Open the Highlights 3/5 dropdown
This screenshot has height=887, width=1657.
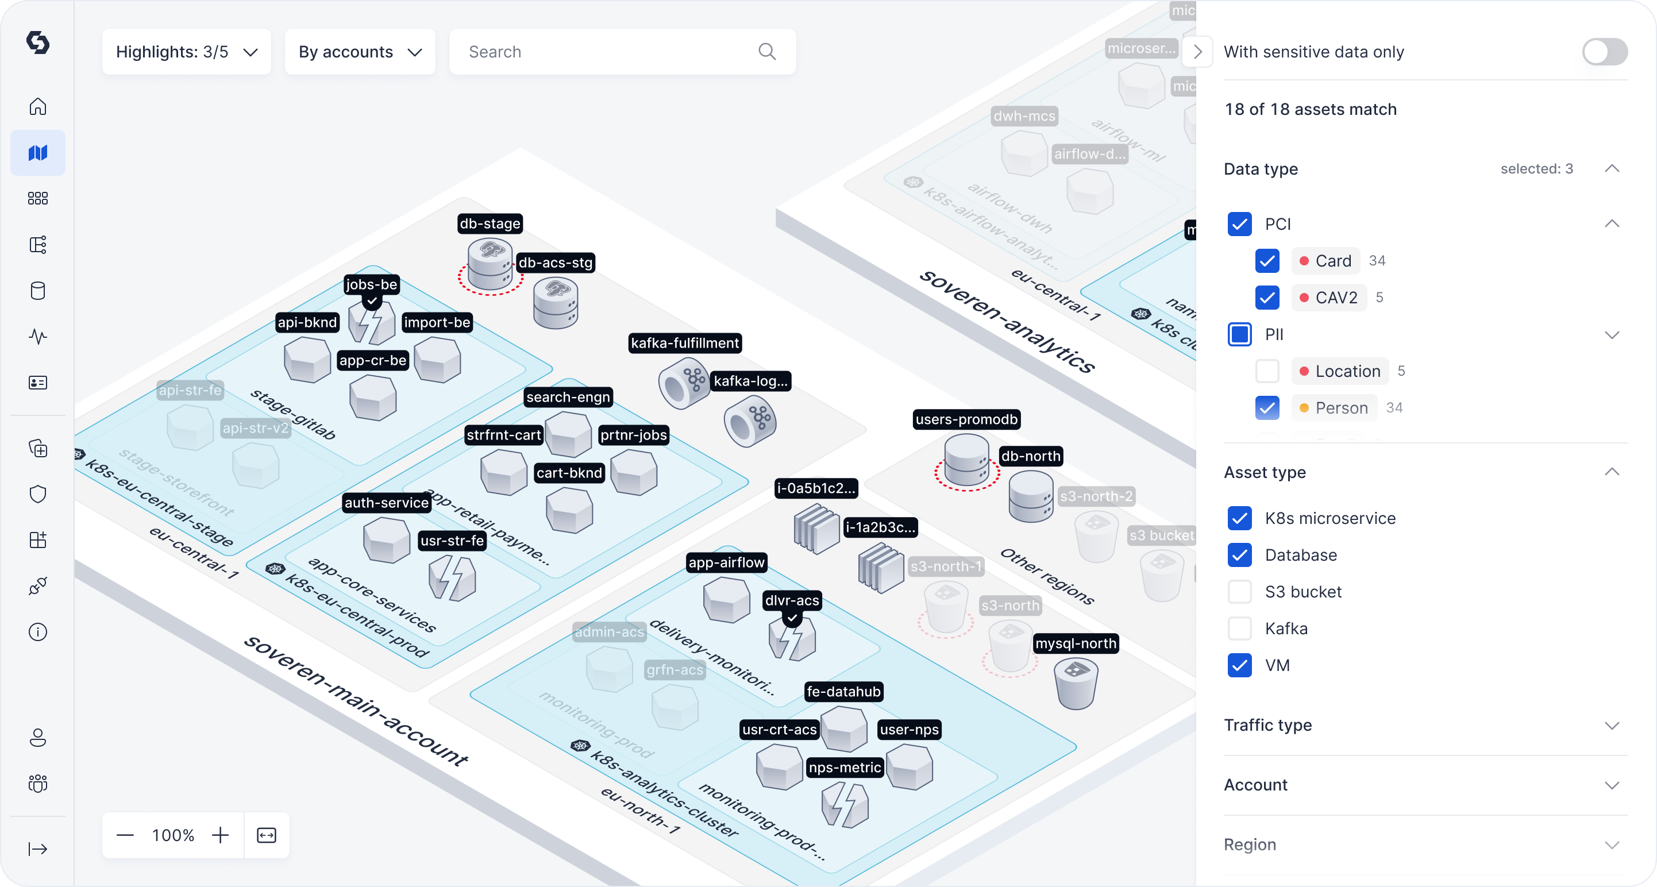186,52
